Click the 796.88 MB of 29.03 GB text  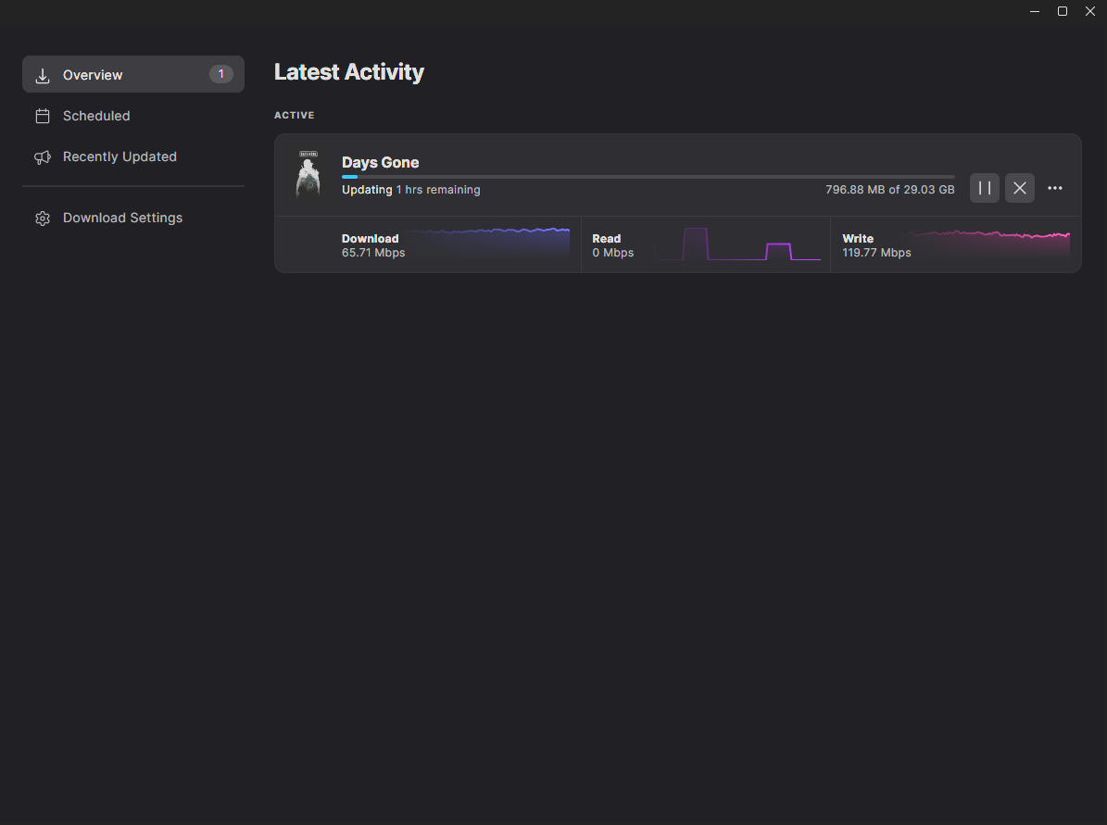(x=889, y=190)
